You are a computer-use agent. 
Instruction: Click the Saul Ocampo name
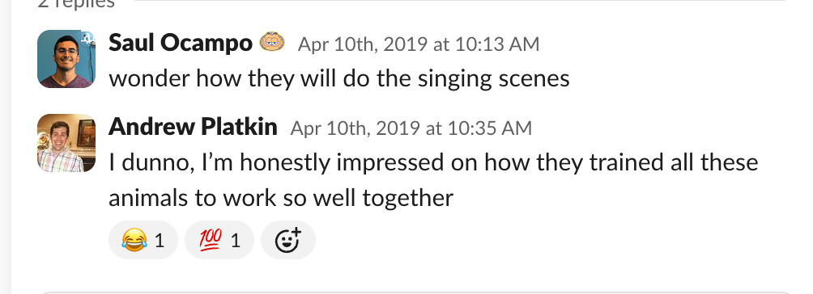181,43
